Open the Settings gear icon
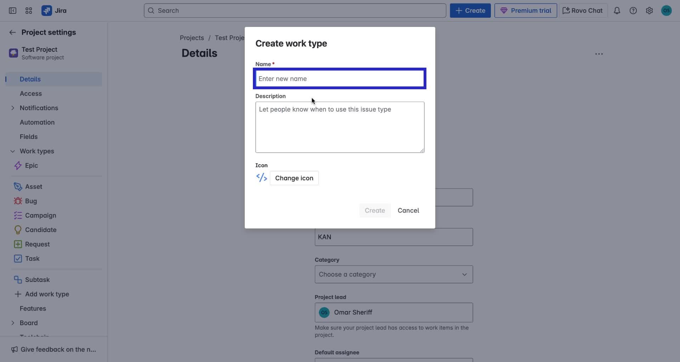 coord(649,11)
